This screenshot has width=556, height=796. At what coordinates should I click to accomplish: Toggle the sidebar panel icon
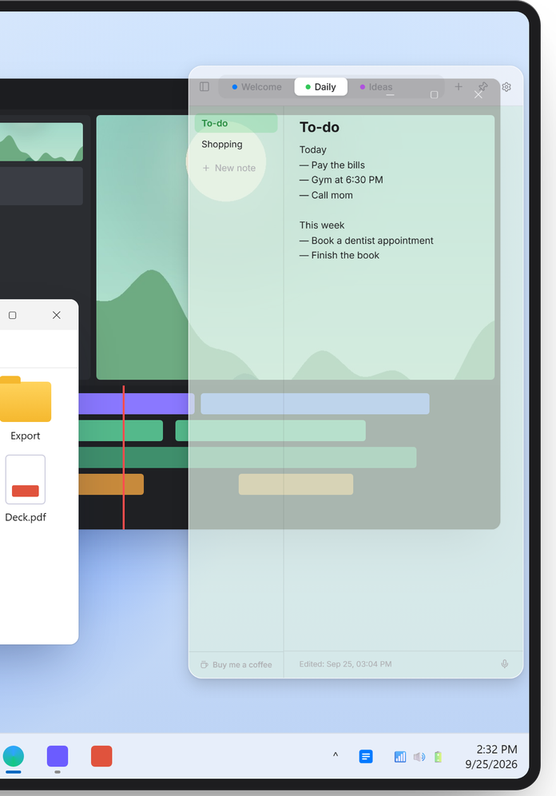(205, 87)
